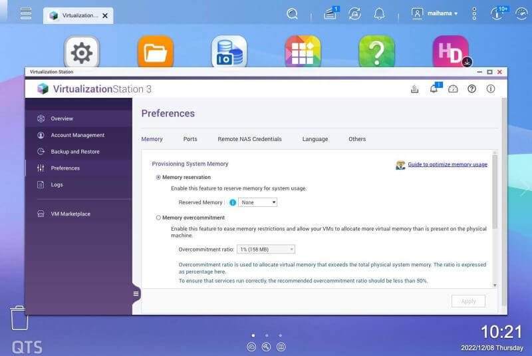The height and width of the screenshot is (356, 532).
Task: Open VM Marketplace in sidebar
Action: pyautogui.click(x=78, y=214)
